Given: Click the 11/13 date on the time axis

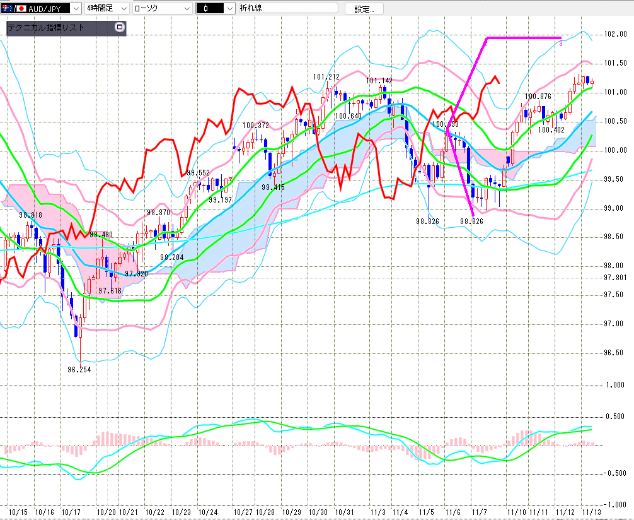Looking at the screenshot, I should 591,512.
